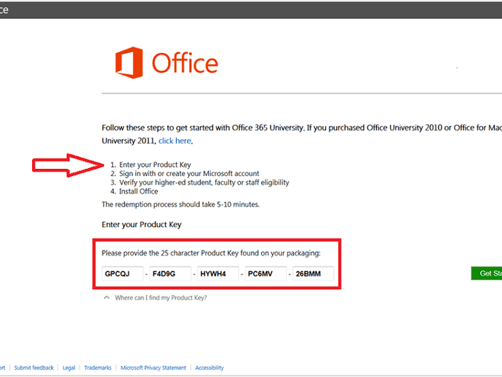Click the 'Enter your Product Key' heading
The height and width of the screenshot is (377, 502).
(x=141, y=224)
